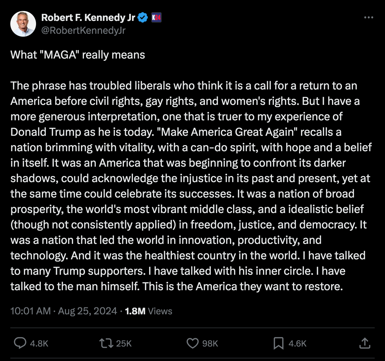Like the post with the heart icon
385x361 pixels.
pyautogui.click(x=192, y=343)
